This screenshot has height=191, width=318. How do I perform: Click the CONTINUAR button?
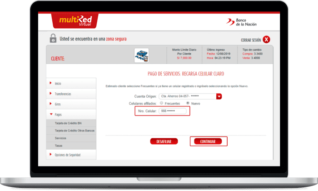pyautogui.click(x=208, y=141)
